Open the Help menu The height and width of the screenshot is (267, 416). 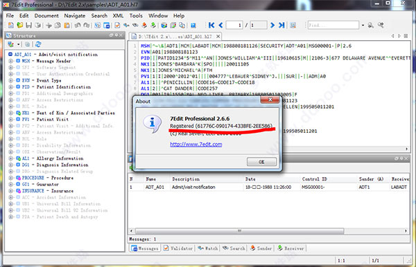(179, 16)
